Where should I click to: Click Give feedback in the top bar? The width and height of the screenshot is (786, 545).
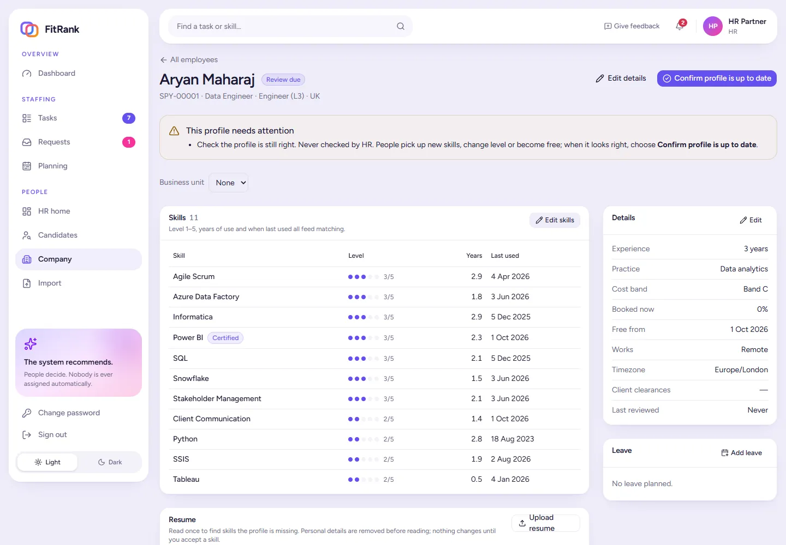[632, 26]
